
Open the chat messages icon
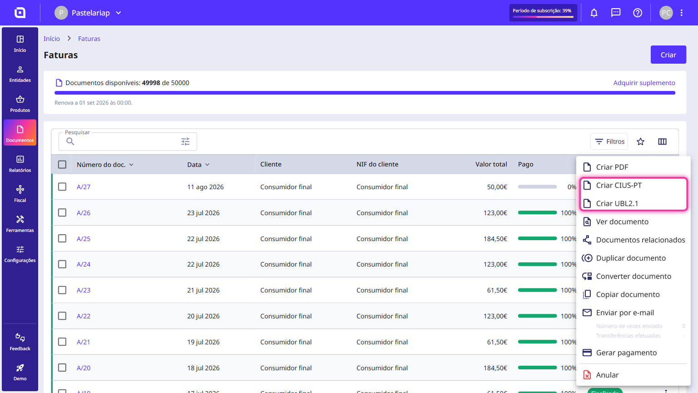(616, 13)
